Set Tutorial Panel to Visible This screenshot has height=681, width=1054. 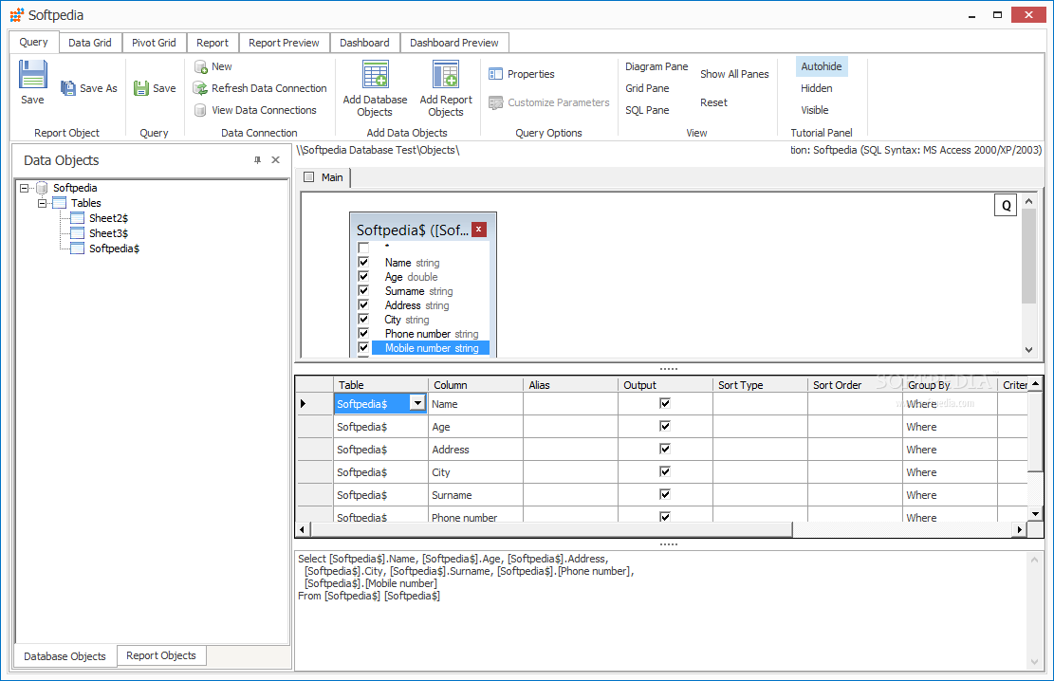(814, 110)
